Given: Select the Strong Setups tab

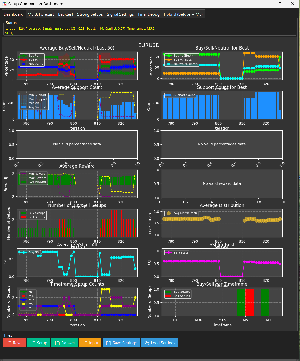Looking at the screenshot, I should pos(90,14).
